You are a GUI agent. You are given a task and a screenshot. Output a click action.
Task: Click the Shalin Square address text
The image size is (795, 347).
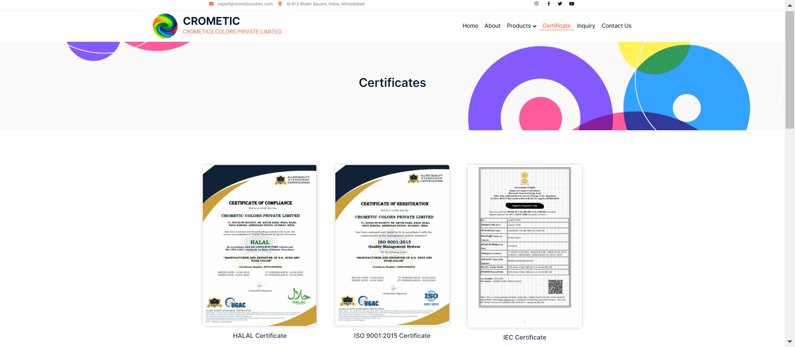coord(325,4)
